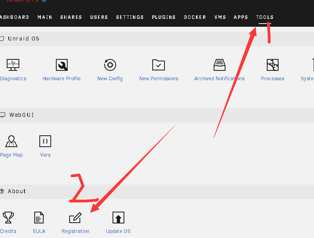314x238 pixels.
Task: Click the EULA link text
Action: (x=39, y=231)
